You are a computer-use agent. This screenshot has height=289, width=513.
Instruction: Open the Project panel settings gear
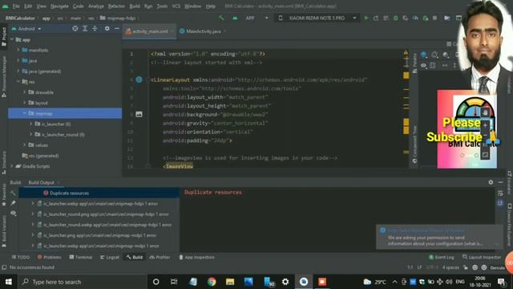pos(107,29)
